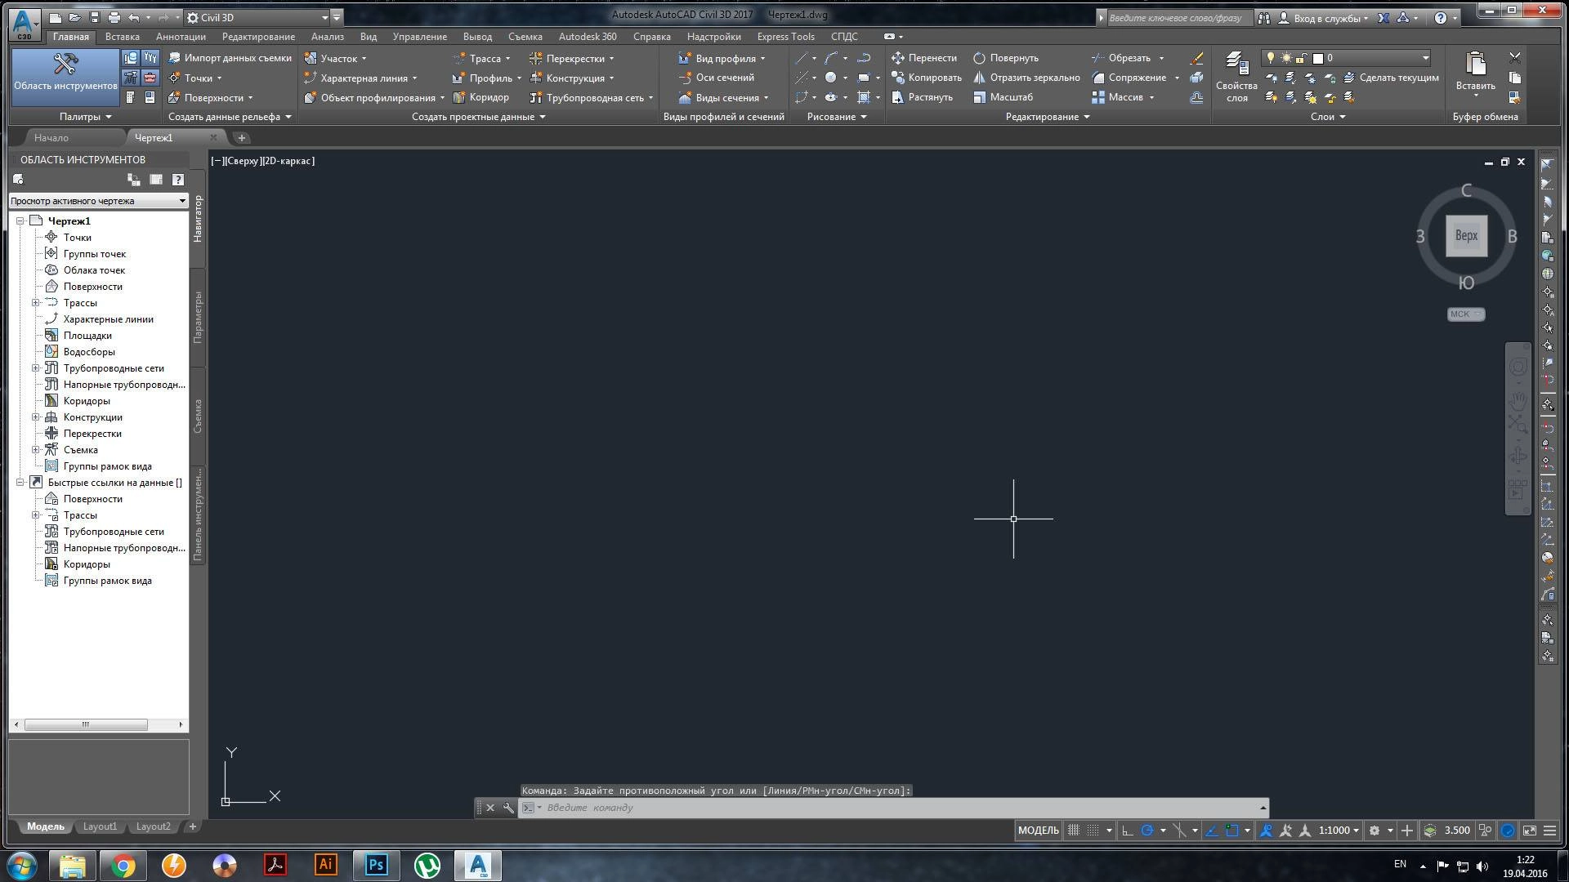Click Сделать текущим layer button
1569x882 pixels.
[x=1391, y=78]
